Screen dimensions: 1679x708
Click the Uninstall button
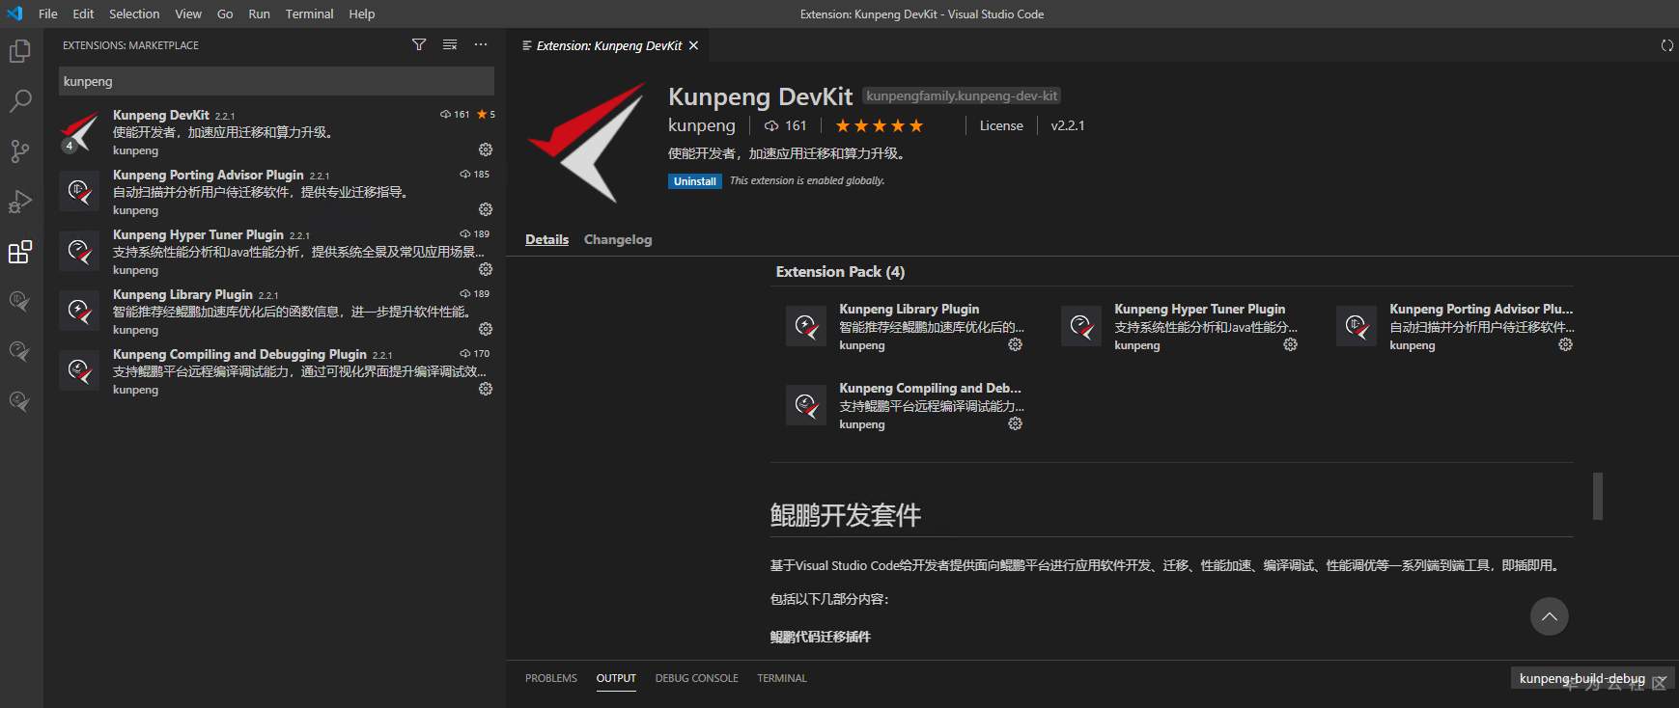(x=695, y=181)
